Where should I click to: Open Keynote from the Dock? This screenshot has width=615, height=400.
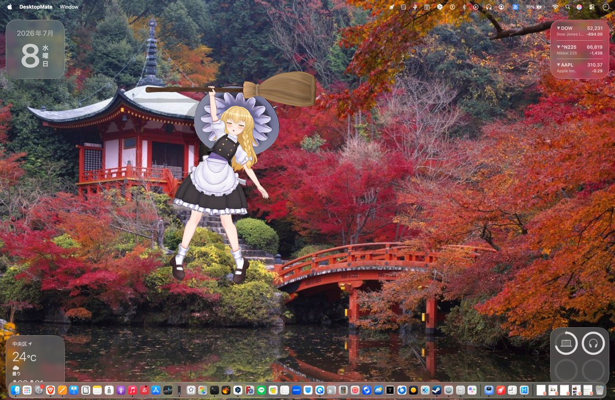74,390
